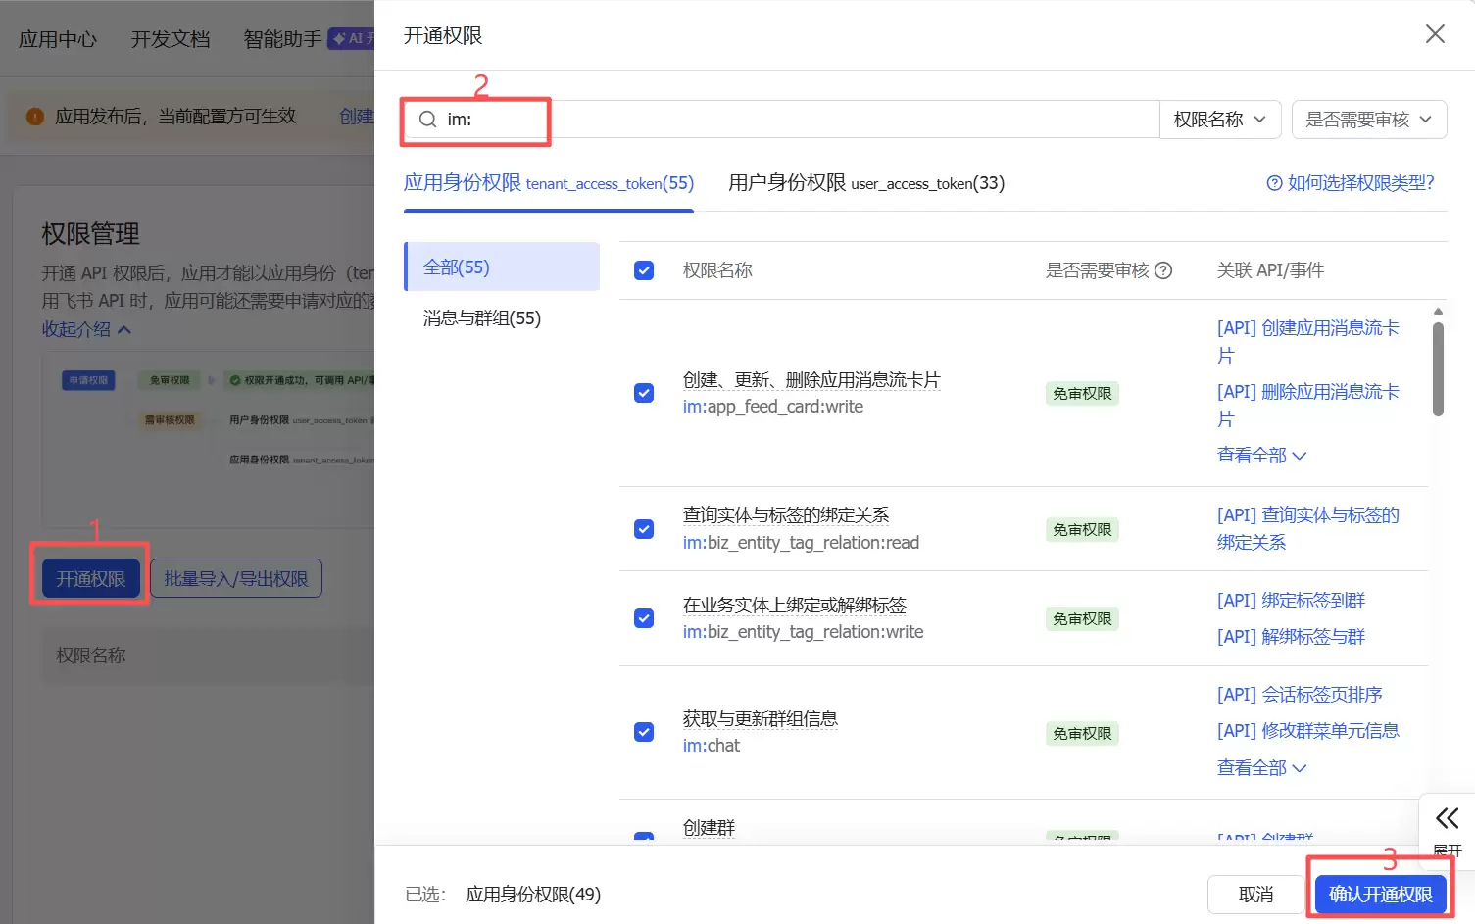The image size is (1475, 924).
Task: Expand 查看全部 under the feed card APIs
Action: [1261, 455]
